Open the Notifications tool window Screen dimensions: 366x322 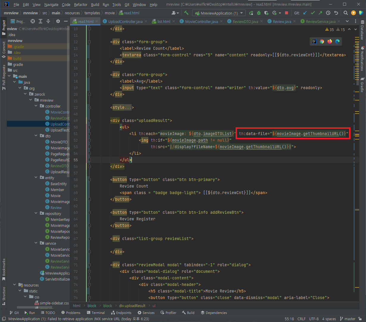pyautogui.click(x=362, y=58)
